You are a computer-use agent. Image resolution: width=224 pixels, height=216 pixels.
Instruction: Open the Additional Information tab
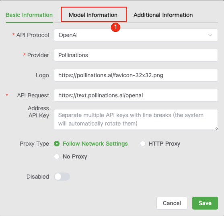163,15
